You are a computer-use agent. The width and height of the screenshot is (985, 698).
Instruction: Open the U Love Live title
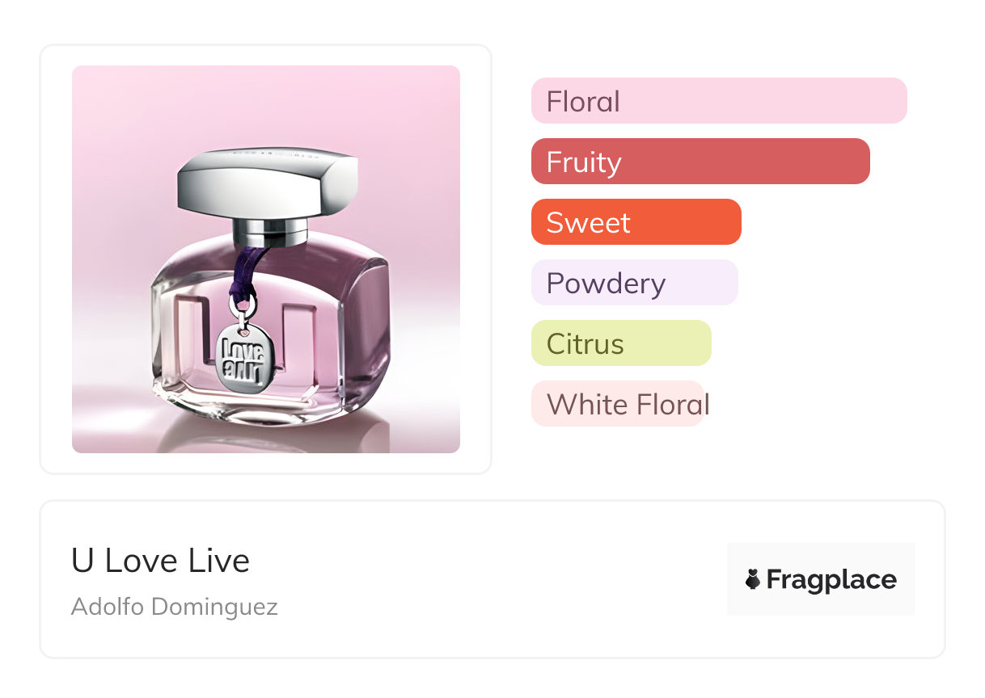(x=160, y=561)
